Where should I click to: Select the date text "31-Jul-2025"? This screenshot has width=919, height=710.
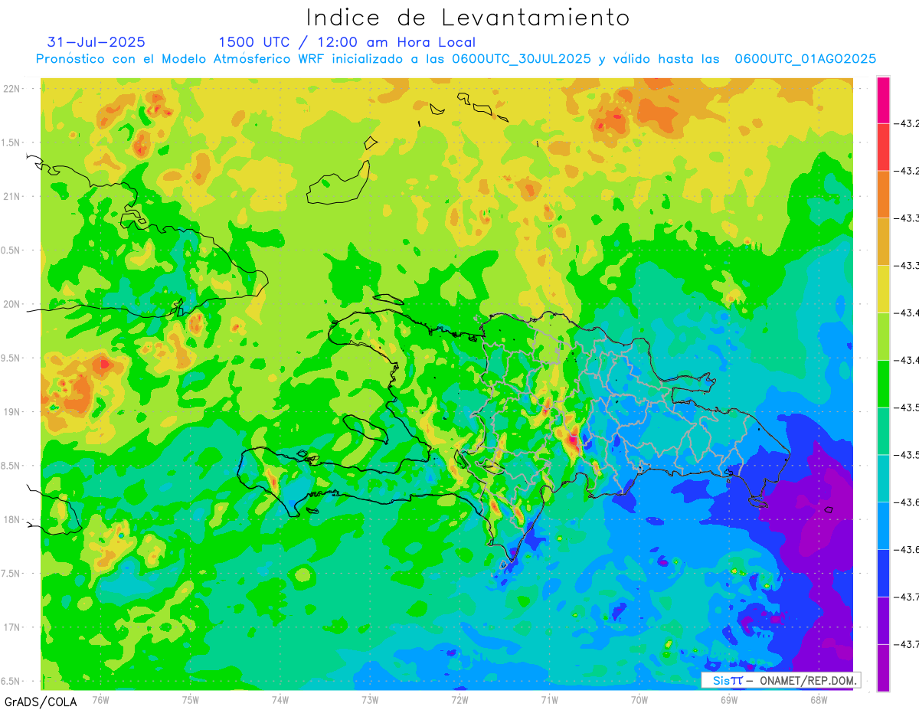coord(96,42)
